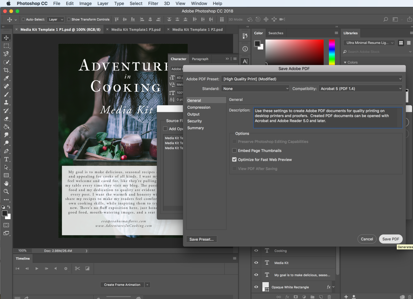The image size is (413, 299).
Task: Open the Auto-Select Layer dropdown
Action: [56, 19]
